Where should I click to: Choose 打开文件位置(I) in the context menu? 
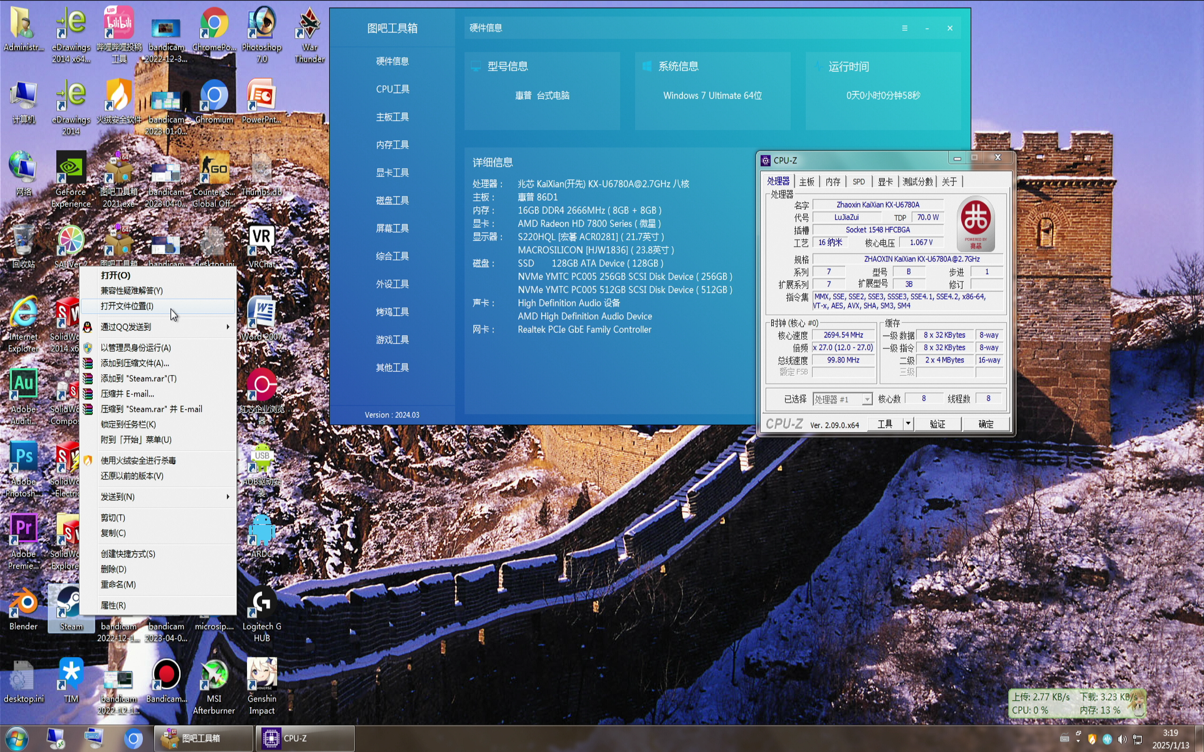click(x=158, y=306)
